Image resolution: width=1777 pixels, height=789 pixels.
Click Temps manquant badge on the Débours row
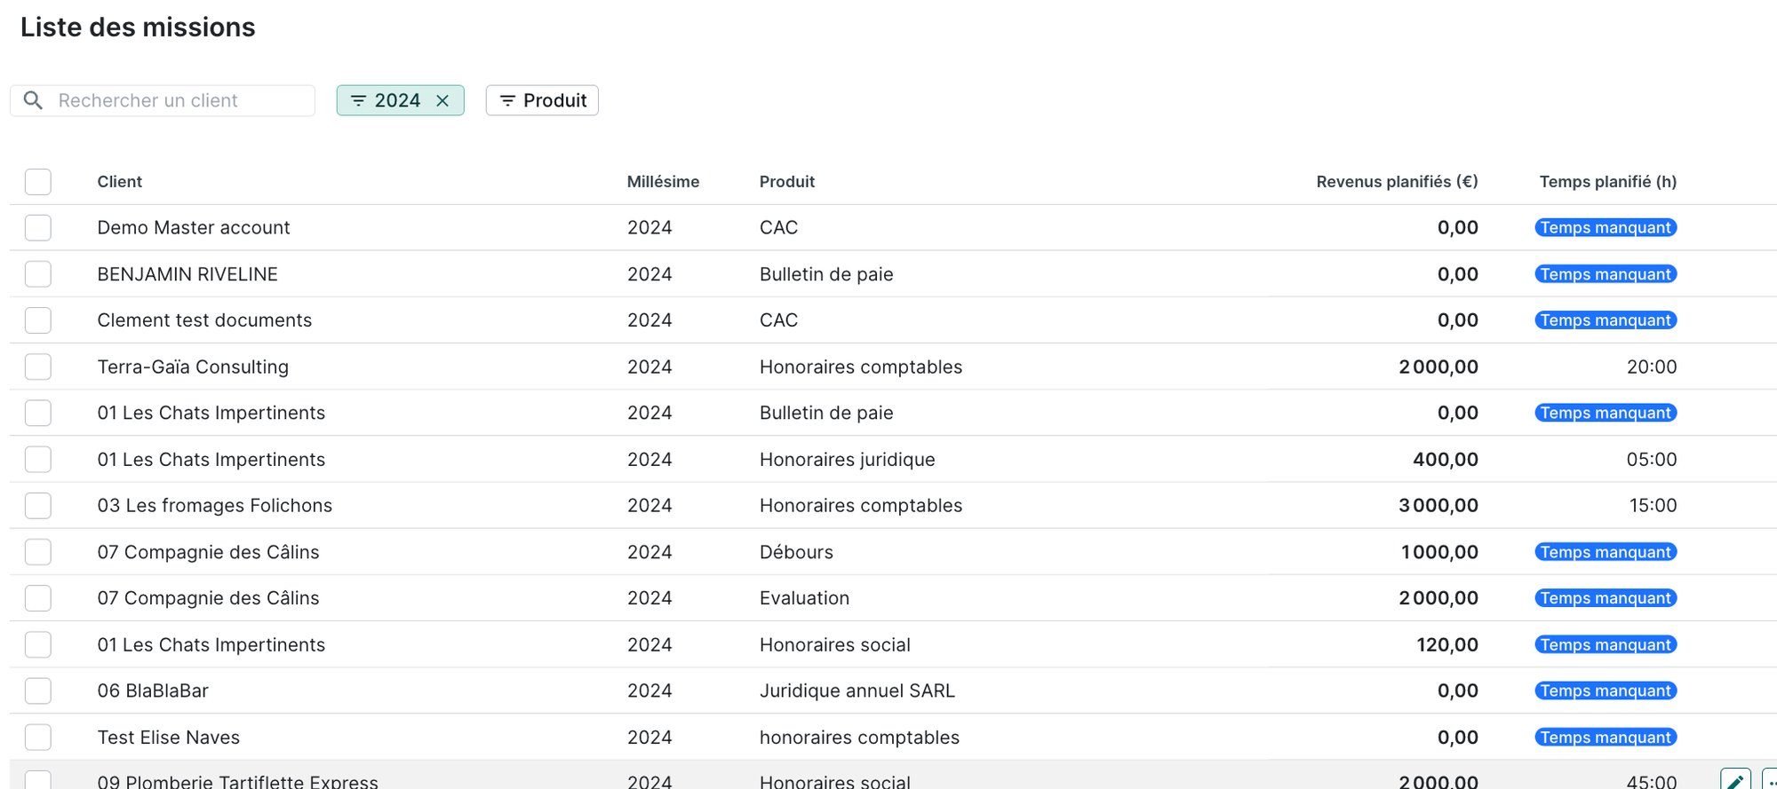pos(1605,552)
